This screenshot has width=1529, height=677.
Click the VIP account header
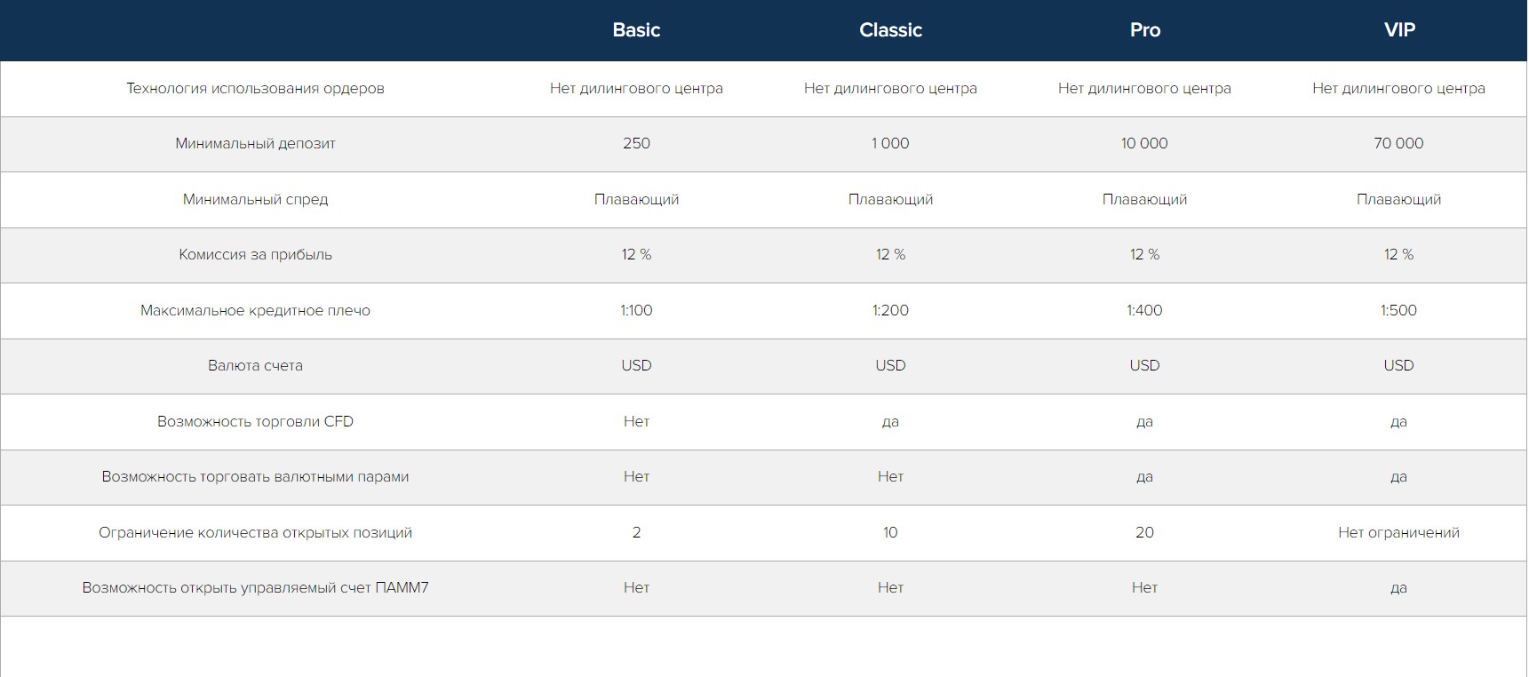1398,29
